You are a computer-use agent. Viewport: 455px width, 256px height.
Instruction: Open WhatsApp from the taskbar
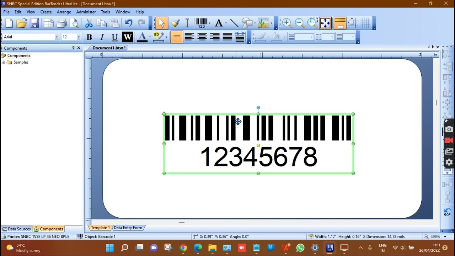pyautogui.click(x=300, y=248)
